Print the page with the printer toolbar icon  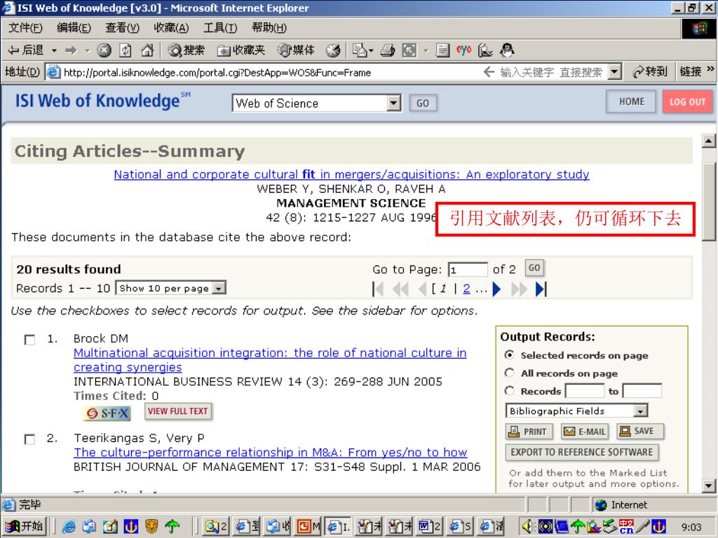coord(387,50)
